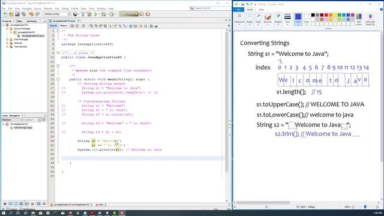Select the Color 2 button in Paint
The width and height of the screenshot is (384, 216).
307,19
